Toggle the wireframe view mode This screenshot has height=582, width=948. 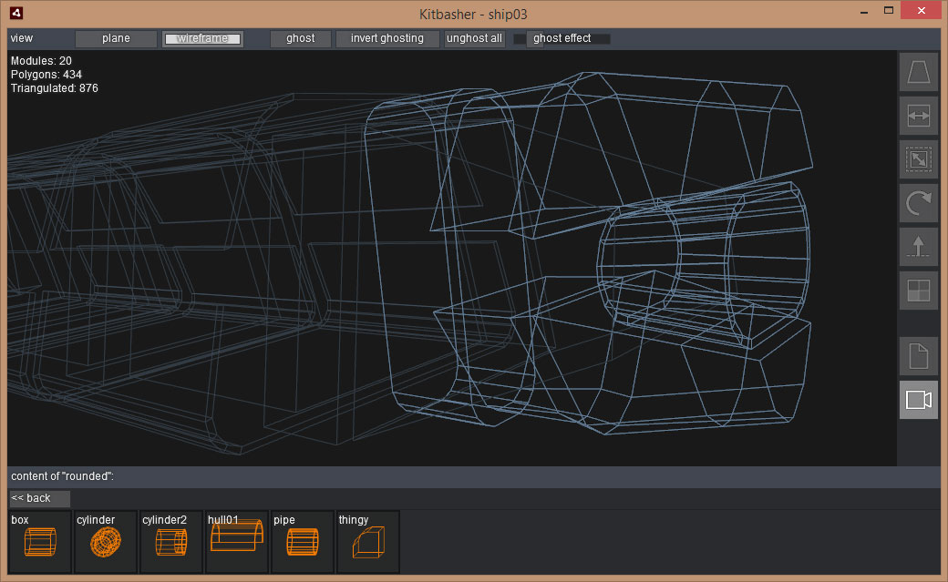coord(202,38)
